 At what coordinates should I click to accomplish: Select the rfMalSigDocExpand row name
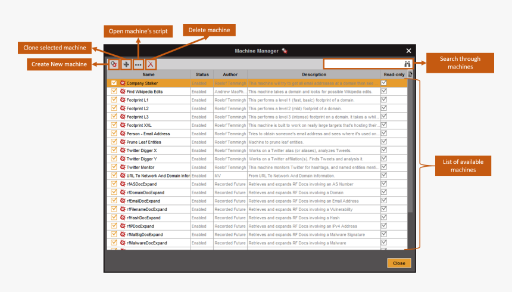145,234
